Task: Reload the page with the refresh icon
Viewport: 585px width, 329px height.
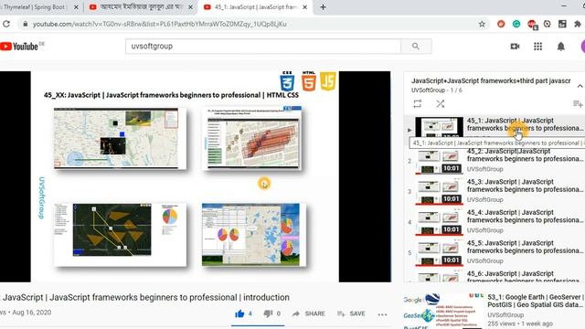Action: 6,25
